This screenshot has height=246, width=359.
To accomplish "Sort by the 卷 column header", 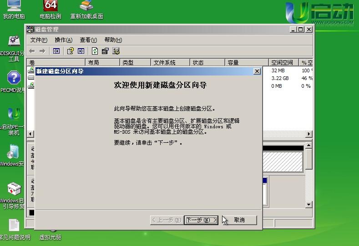I will click(x=56, y=62).
